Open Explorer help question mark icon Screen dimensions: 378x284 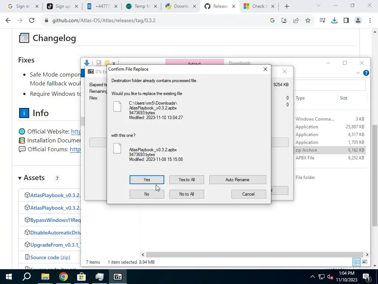366,73
